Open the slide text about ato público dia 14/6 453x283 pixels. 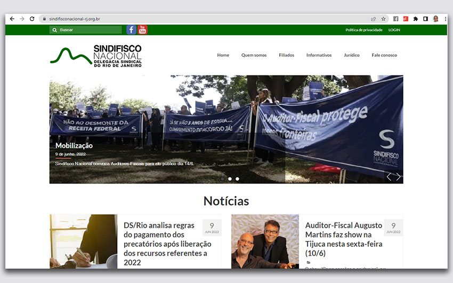(x=125, y=163)
